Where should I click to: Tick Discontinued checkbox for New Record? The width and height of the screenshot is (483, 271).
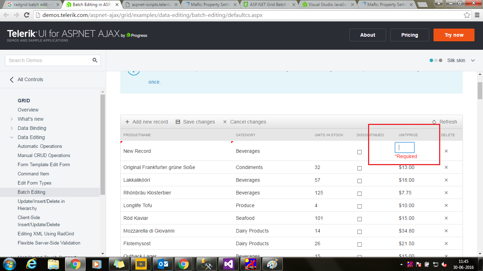pos(360,152)
